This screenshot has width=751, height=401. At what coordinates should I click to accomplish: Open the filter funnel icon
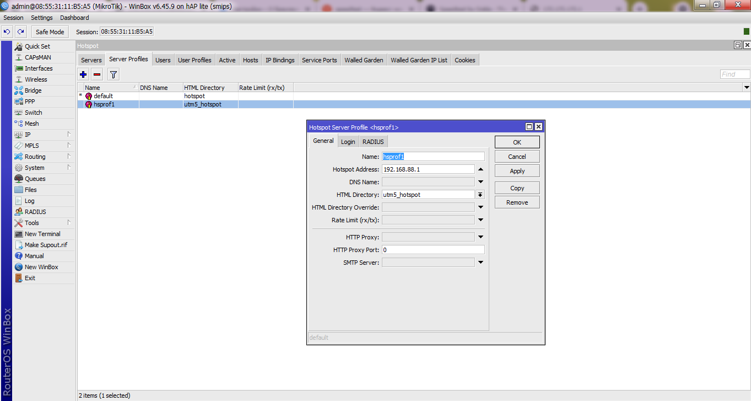point(113,74)
